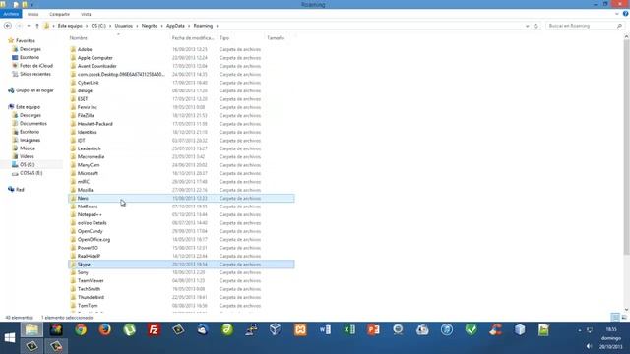This screenshot has width=630, height=354.
Task: Open the Archivo ribbon tab
Action: coord(11,14)
